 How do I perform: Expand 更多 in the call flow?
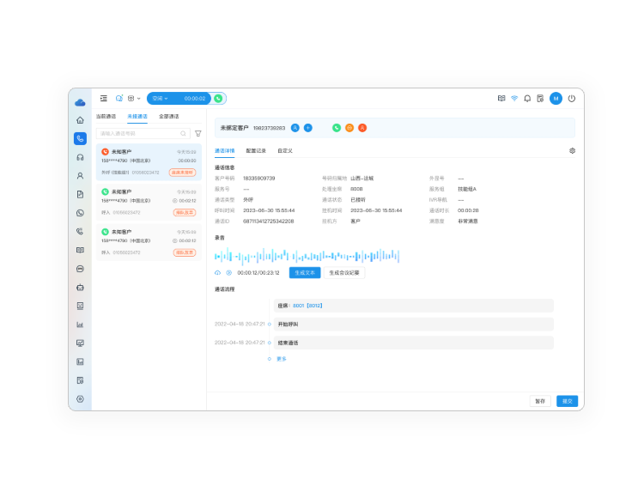click(281, 359)
